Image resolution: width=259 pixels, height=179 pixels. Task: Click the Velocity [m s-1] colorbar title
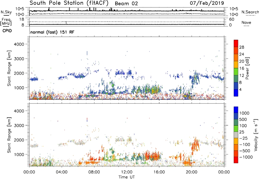pyautogui.click(x=256, y=135)
